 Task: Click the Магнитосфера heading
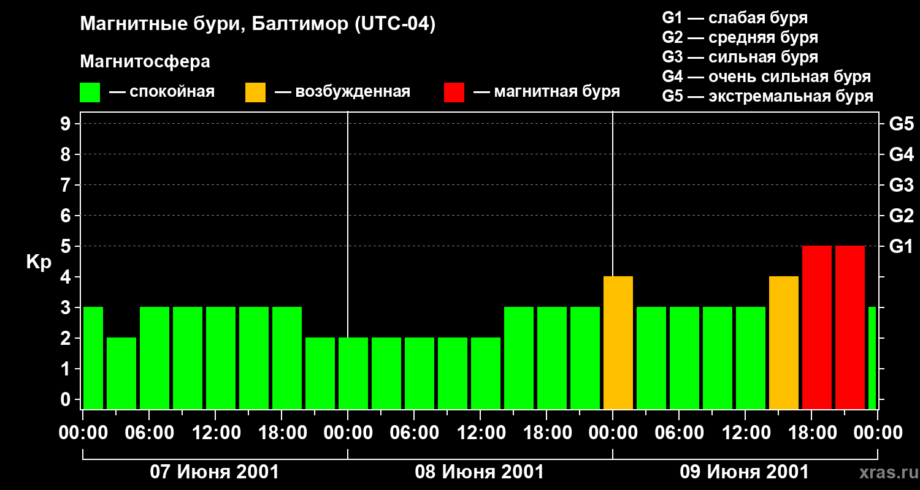point(145,62)
